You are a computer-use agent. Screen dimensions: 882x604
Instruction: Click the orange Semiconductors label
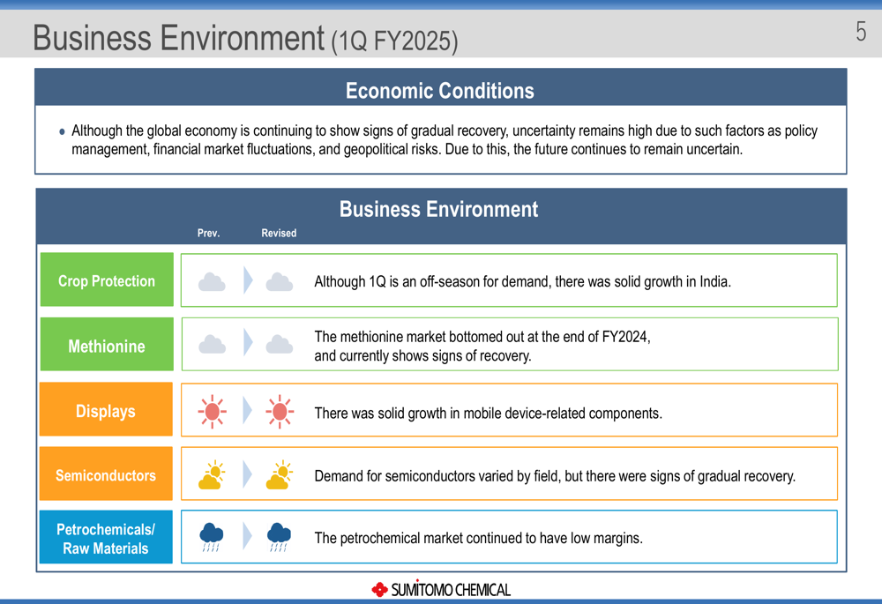[106, 475]
